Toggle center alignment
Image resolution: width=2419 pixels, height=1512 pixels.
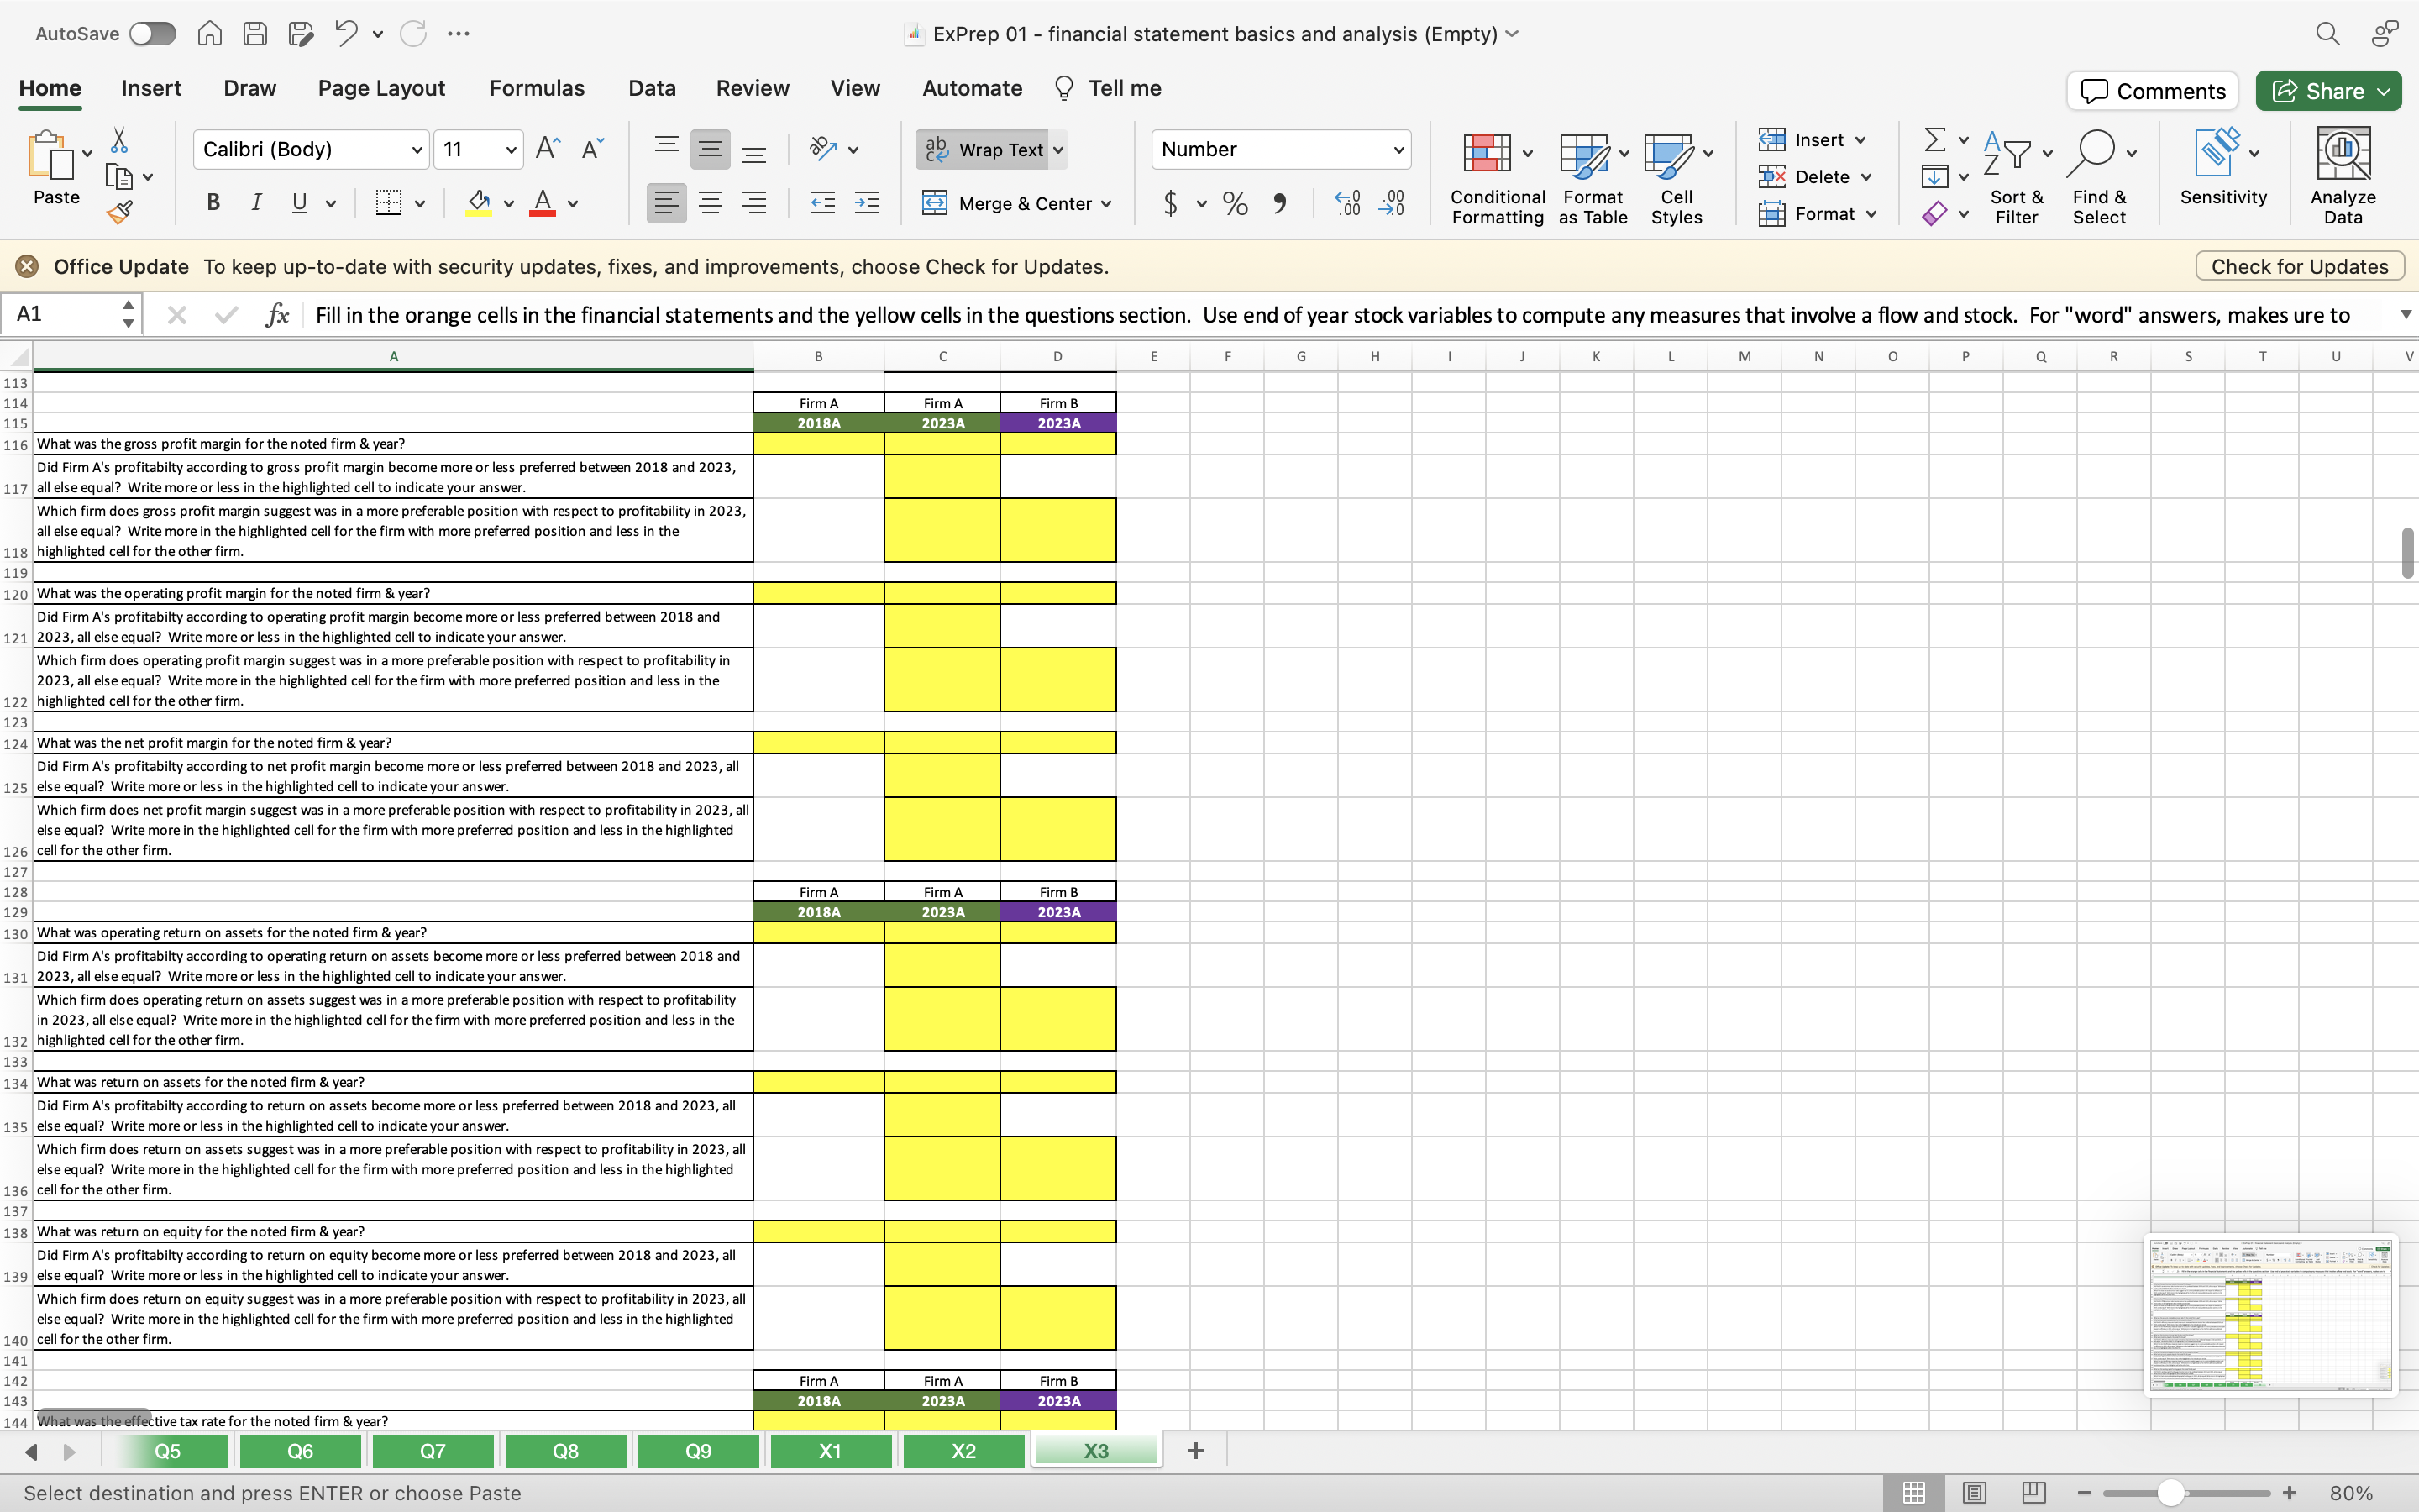click(711, 203)
